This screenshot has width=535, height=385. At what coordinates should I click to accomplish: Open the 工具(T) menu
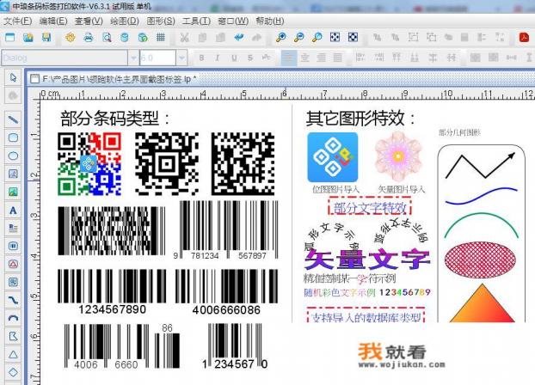pyautogui.click(x=197, y=21)
